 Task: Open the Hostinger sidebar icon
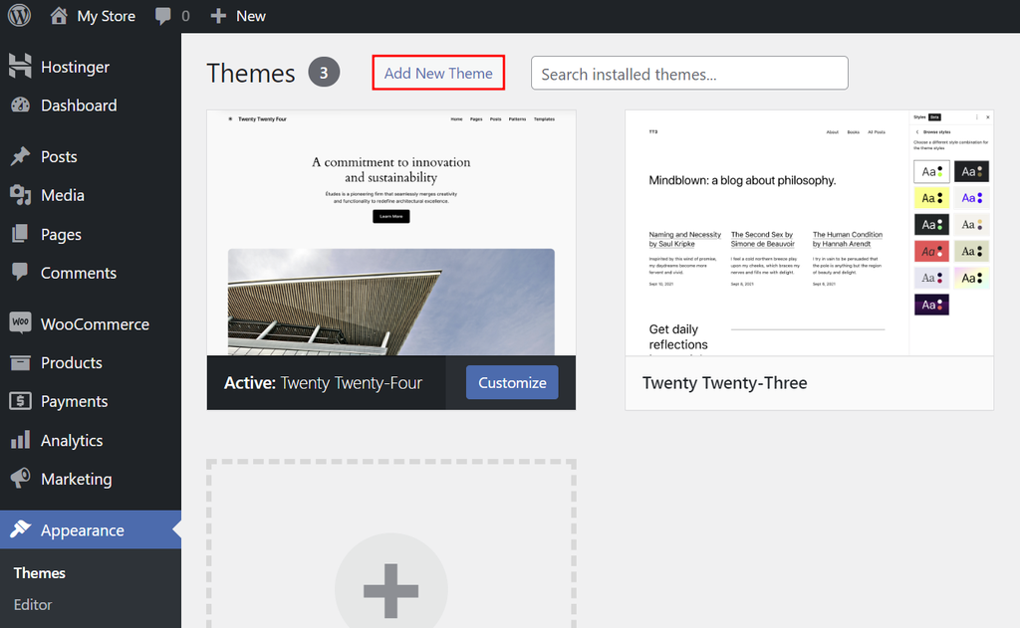click(20, 66)
